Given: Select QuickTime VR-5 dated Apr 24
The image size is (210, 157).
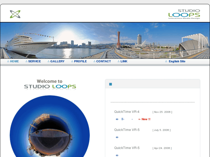Looking at the screenshot, I should 127,148.
